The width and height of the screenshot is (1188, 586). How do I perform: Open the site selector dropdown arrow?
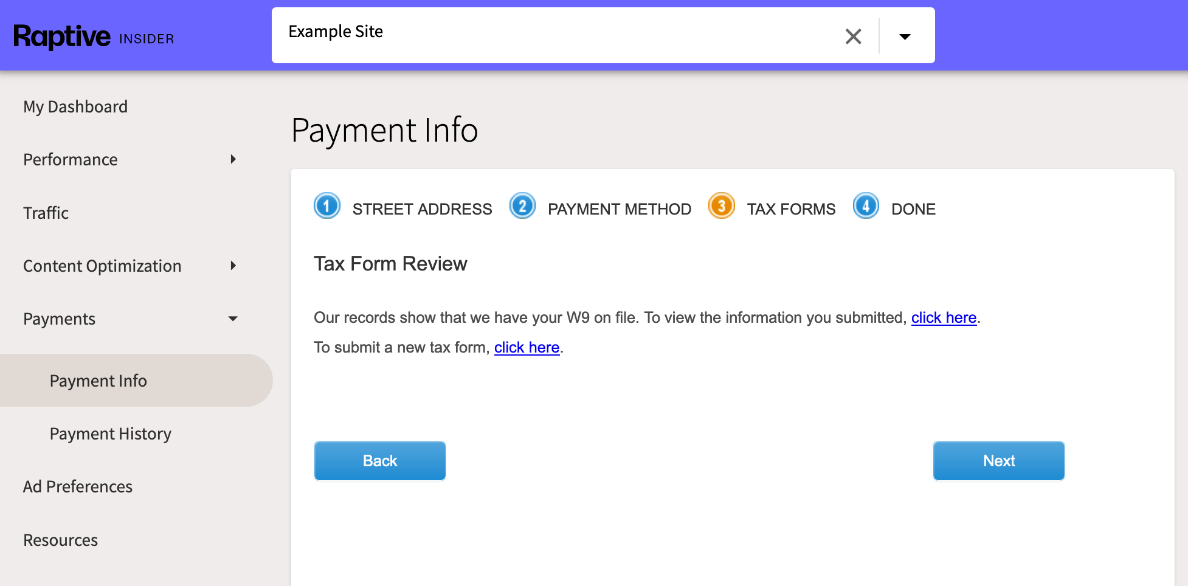click(905, 36)
